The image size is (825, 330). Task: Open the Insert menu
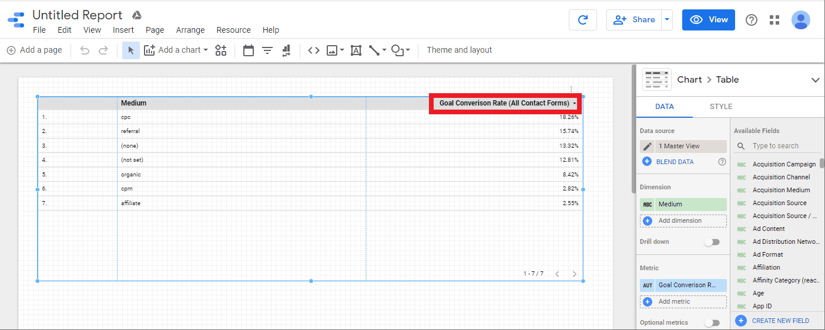(123, 30)
